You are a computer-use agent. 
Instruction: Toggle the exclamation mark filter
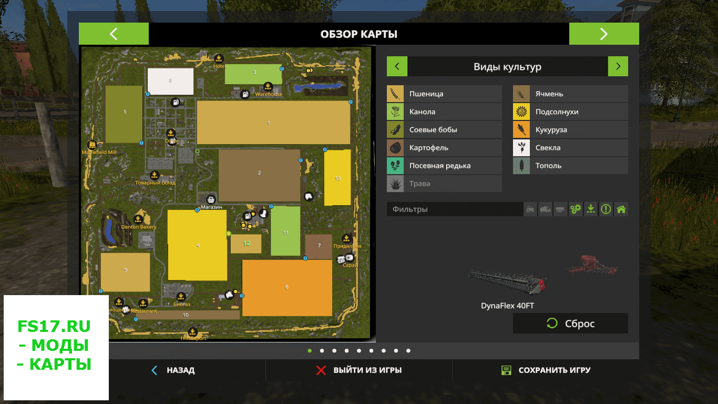606,209
